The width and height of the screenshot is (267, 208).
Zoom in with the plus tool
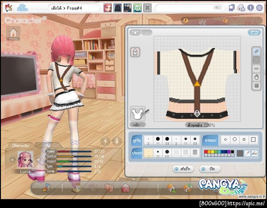coord(256,60)
